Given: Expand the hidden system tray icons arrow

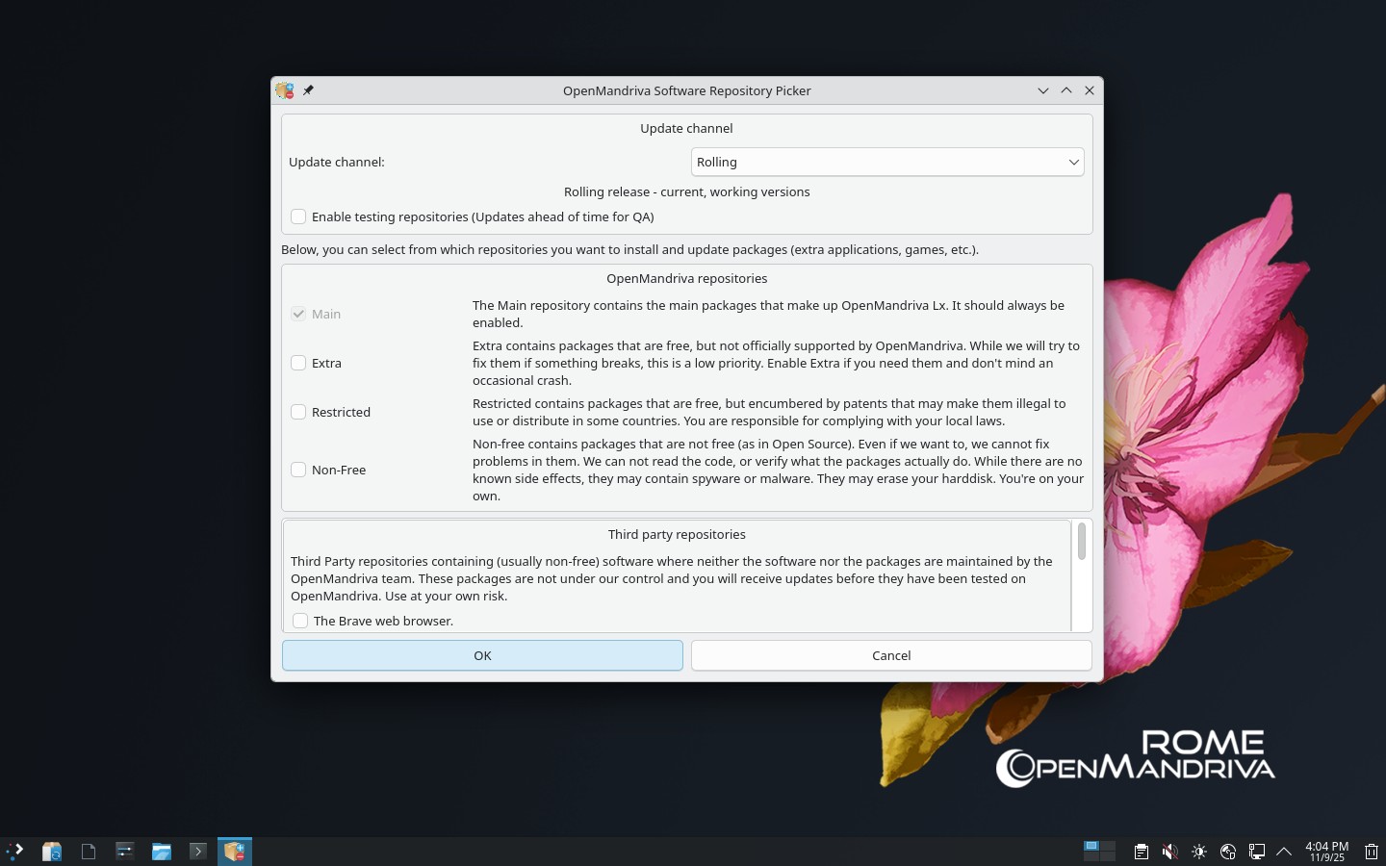Looking at the screenshot, I should tap(1283, 851).
